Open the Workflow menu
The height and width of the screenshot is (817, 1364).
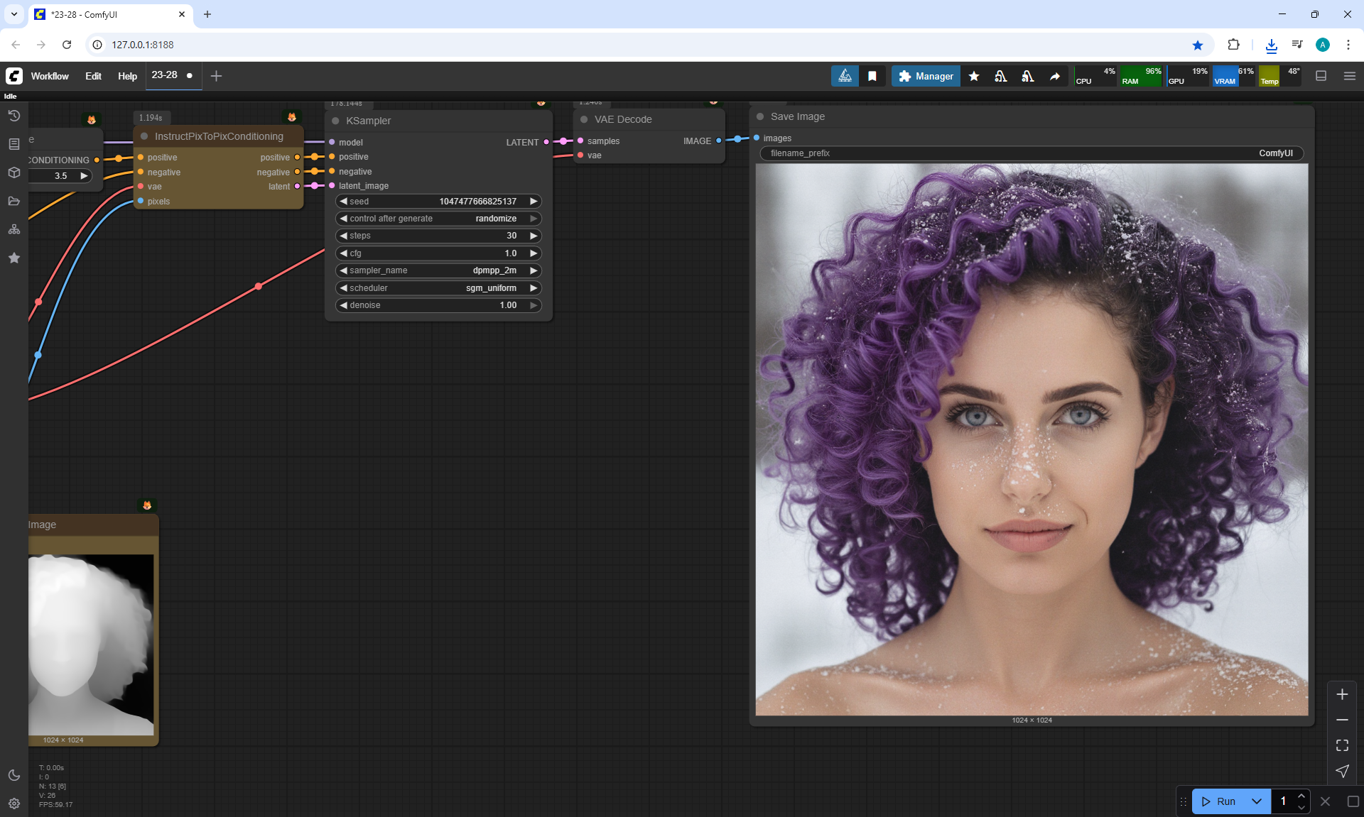[50, 76]
